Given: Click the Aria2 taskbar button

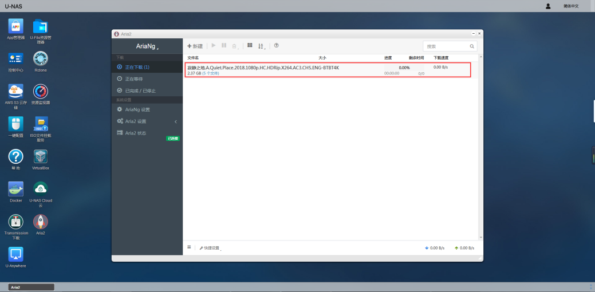Looking at the screenshot, I should [x=31, y=287].
